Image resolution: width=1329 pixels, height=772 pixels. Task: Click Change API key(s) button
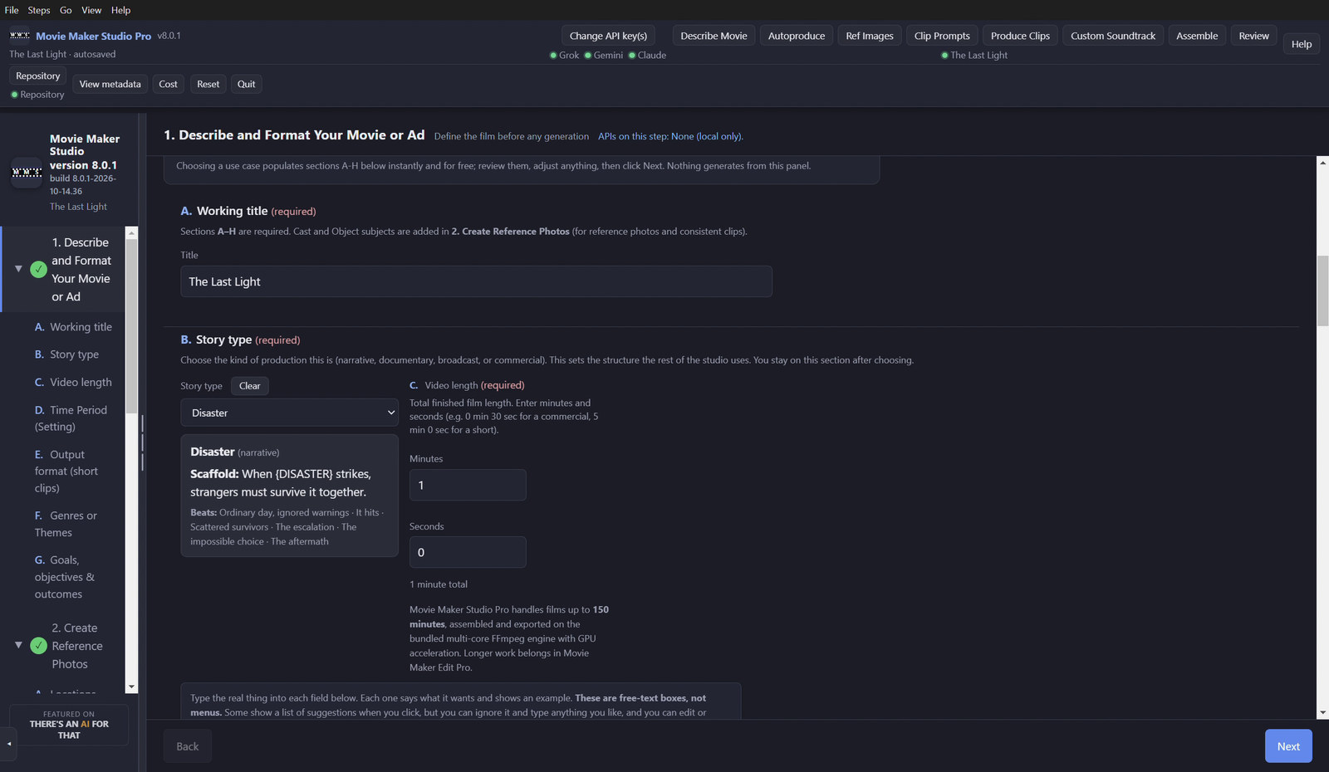pos(608,36)
